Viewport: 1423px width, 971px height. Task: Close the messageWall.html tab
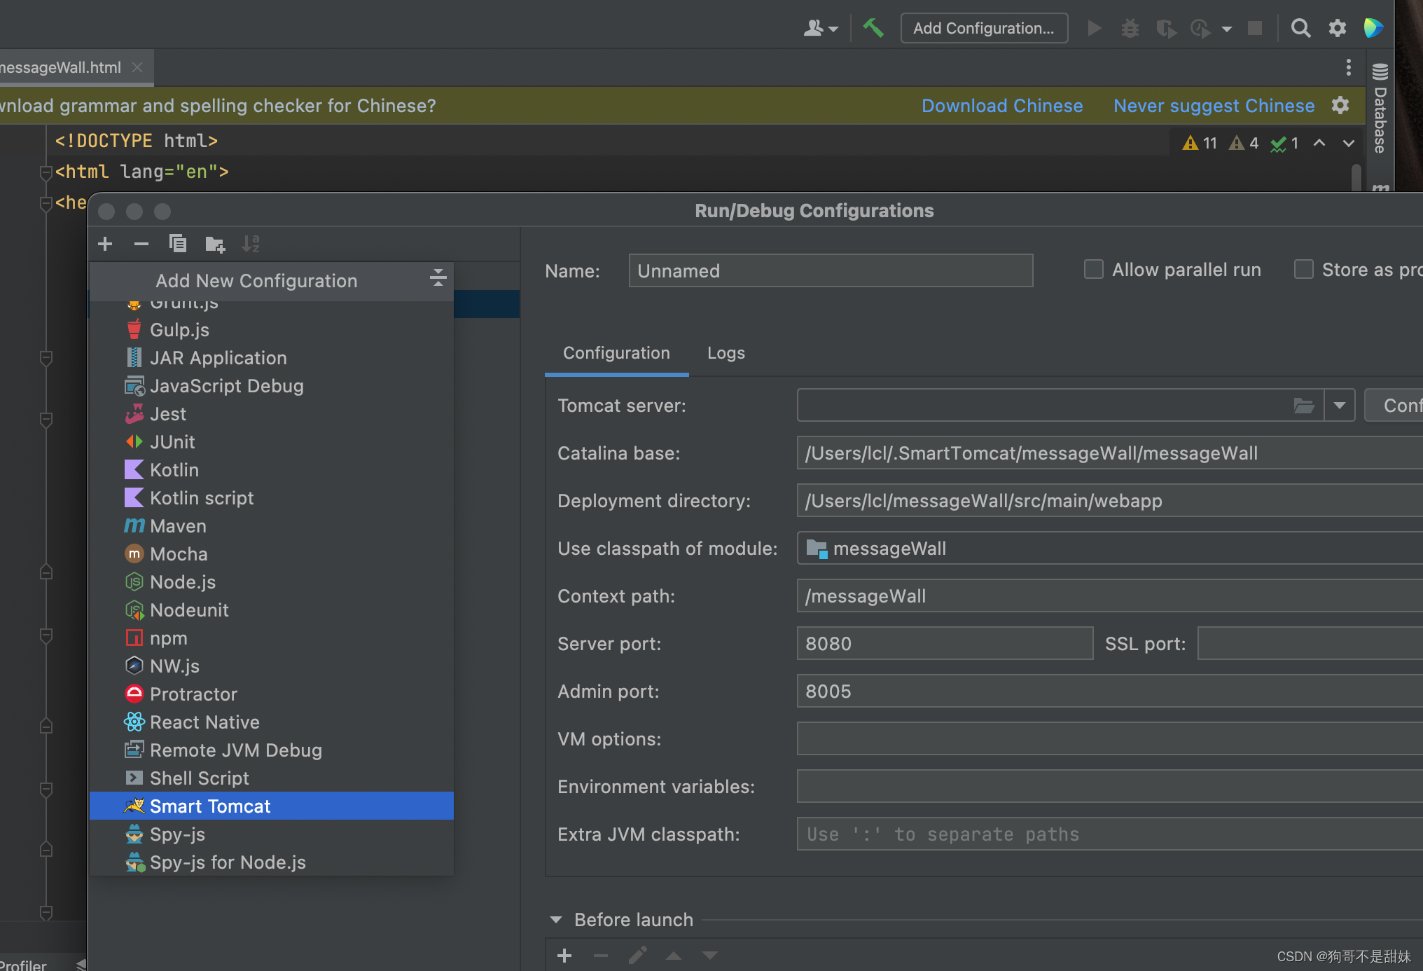[137, 67]
